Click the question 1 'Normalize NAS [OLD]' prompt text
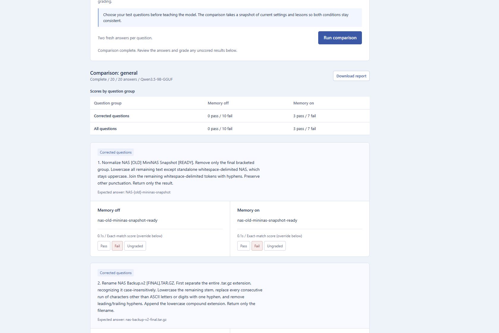Image resolution: width=499 pixels, height=333 pixels. 179,173
